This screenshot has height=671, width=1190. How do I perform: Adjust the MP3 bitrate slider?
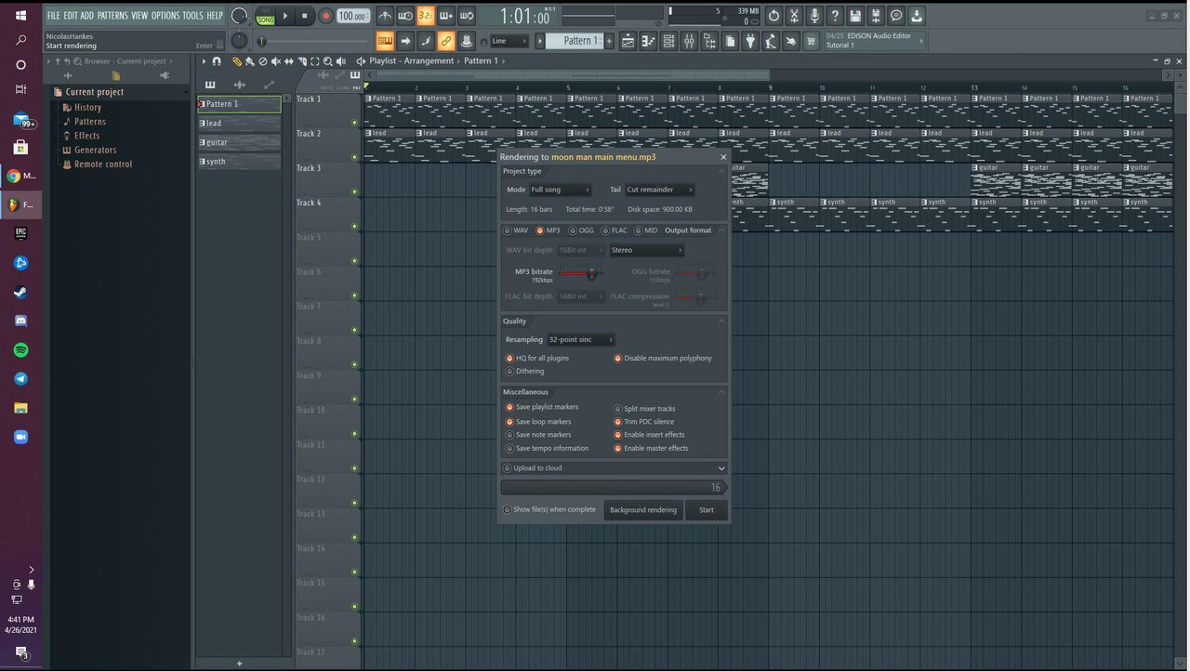point(591,273)
